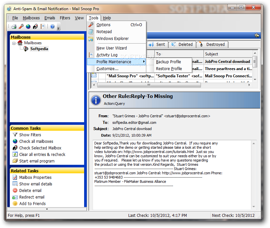The width and height of the screenshot is (270, 228).
Task: Click the Subject column header
Action: [228, 54]
